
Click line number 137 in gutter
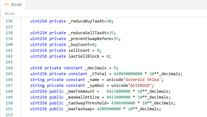point(9,27)
